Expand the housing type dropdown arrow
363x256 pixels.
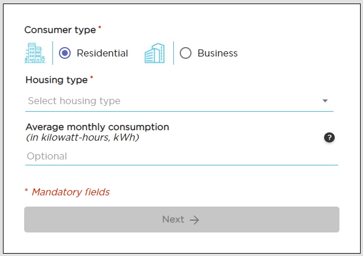(x=325, y=101)
